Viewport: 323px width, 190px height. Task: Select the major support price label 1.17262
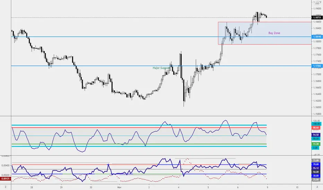(x=317, y=66)
